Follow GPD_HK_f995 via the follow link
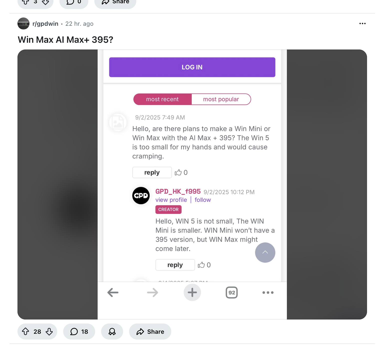 point(203,200)
